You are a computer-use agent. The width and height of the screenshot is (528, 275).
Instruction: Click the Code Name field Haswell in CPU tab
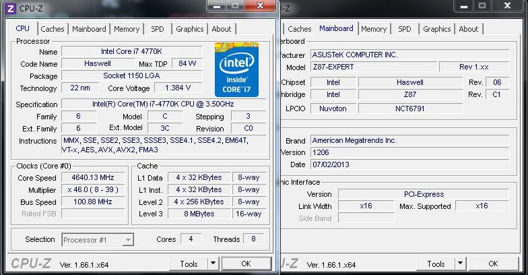98,63
